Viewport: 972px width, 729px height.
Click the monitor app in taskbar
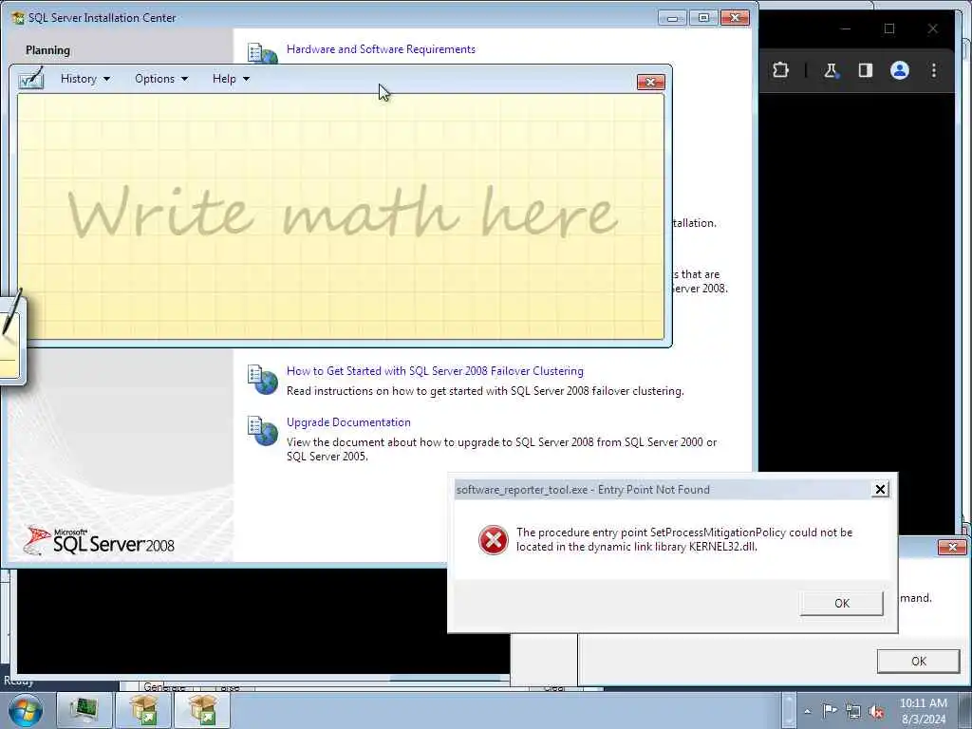coord(84,710)
